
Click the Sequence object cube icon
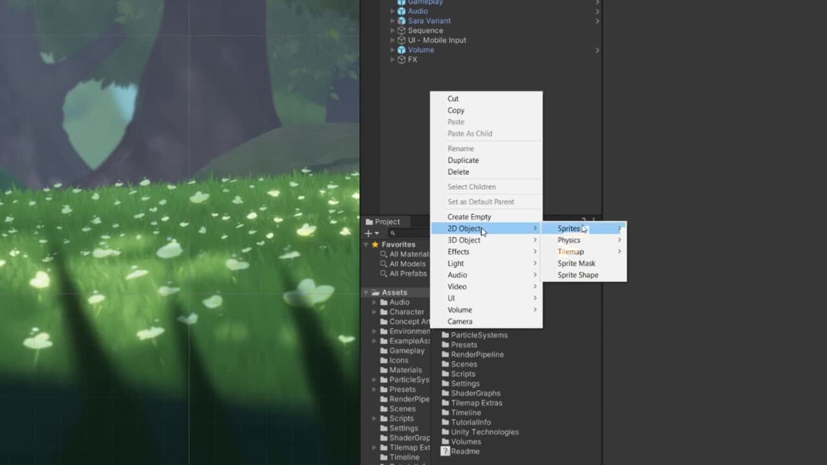click(x=401, y=30)
